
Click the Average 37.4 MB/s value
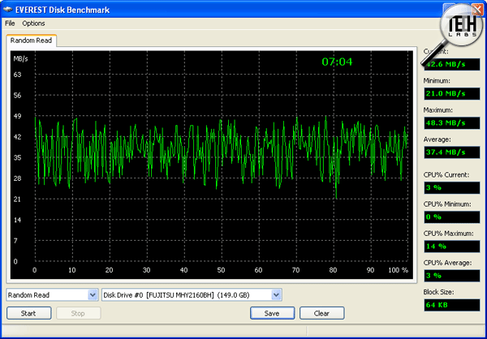pyautogui.click(x=451, y=152)
